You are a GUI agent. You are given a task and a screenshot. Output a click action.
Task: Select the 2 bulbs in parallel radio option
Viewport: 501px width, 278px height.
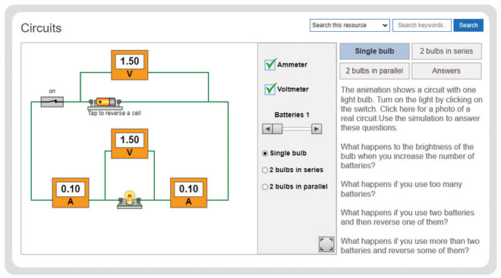coord(265,187)
